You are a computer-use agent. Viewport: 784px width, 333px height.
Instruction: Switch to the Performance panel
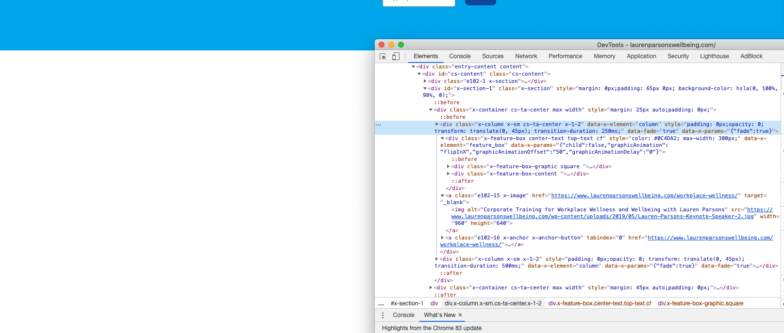pos(565,56)
